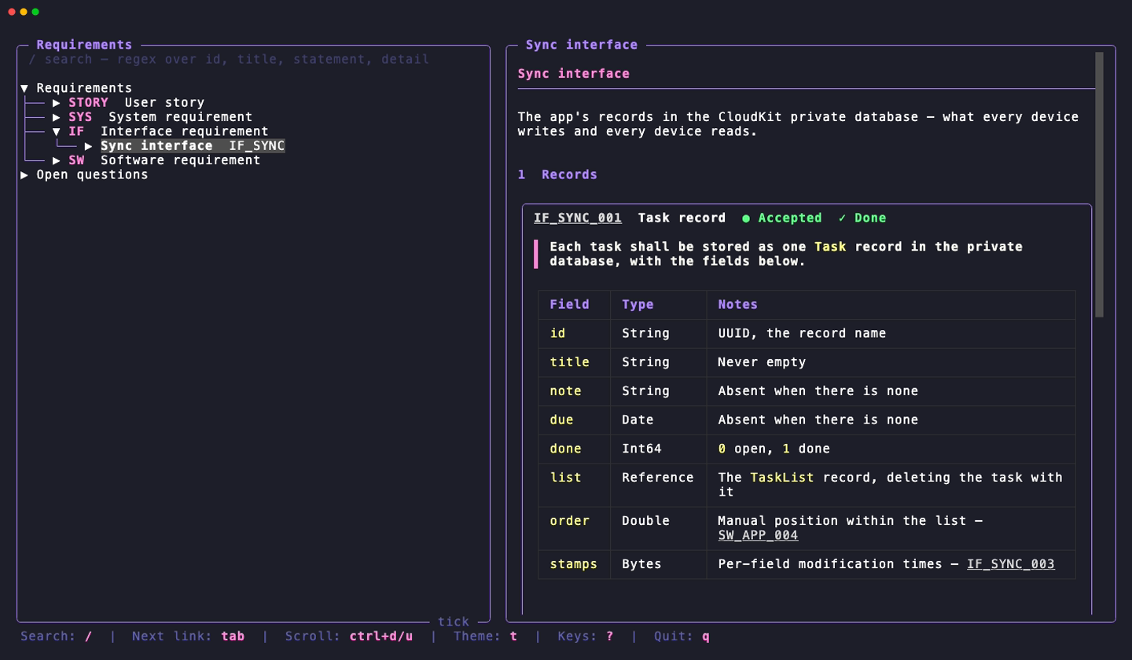Click 'UUID, the record name' notes cell
The width and height of the screenshot is (1132, 660).
coord(891,333)
